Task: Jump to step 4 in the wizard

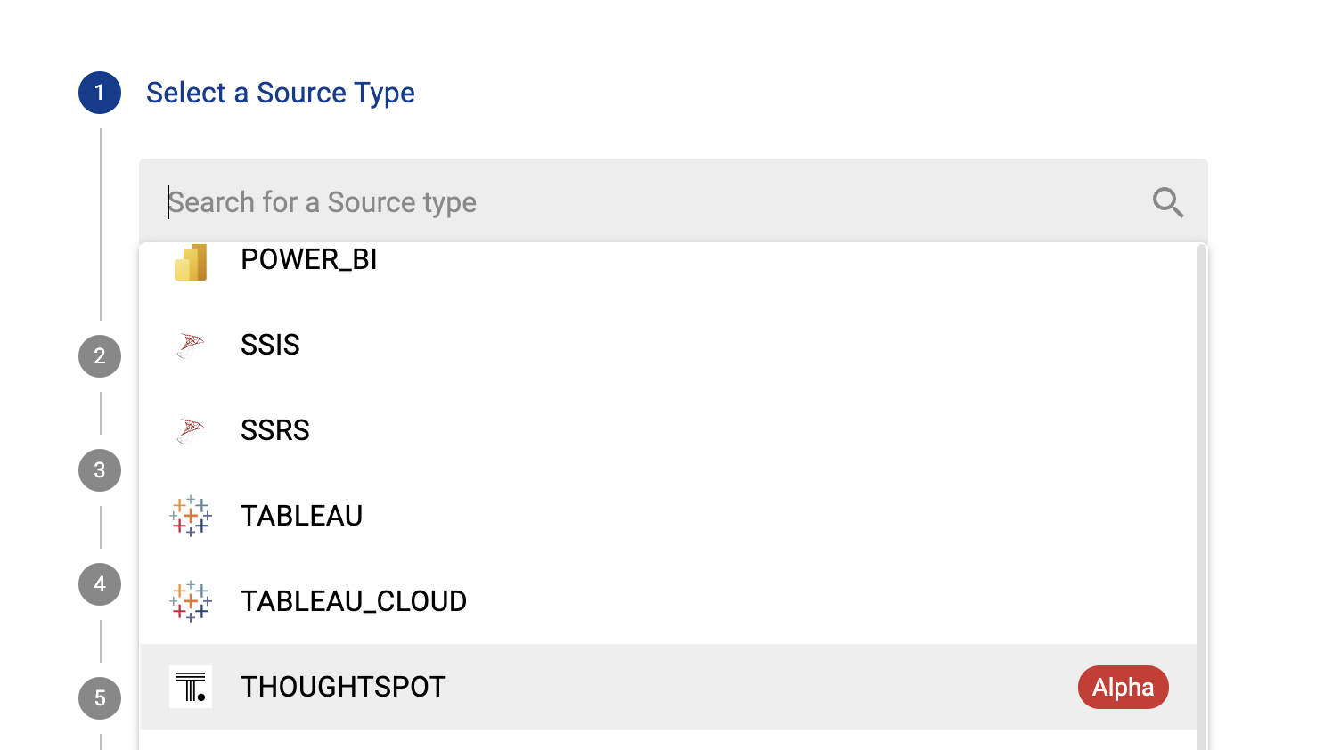Action: click(x=100, y=584)
